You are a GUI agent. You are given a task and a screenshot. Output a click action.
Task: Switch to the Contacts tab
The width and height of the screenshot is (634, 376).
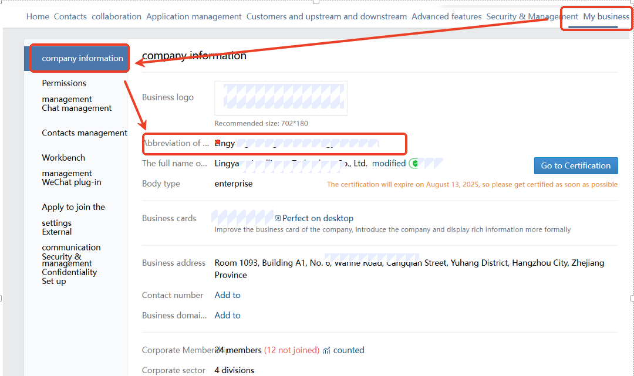pyautogui.click(x=70, y=16)
